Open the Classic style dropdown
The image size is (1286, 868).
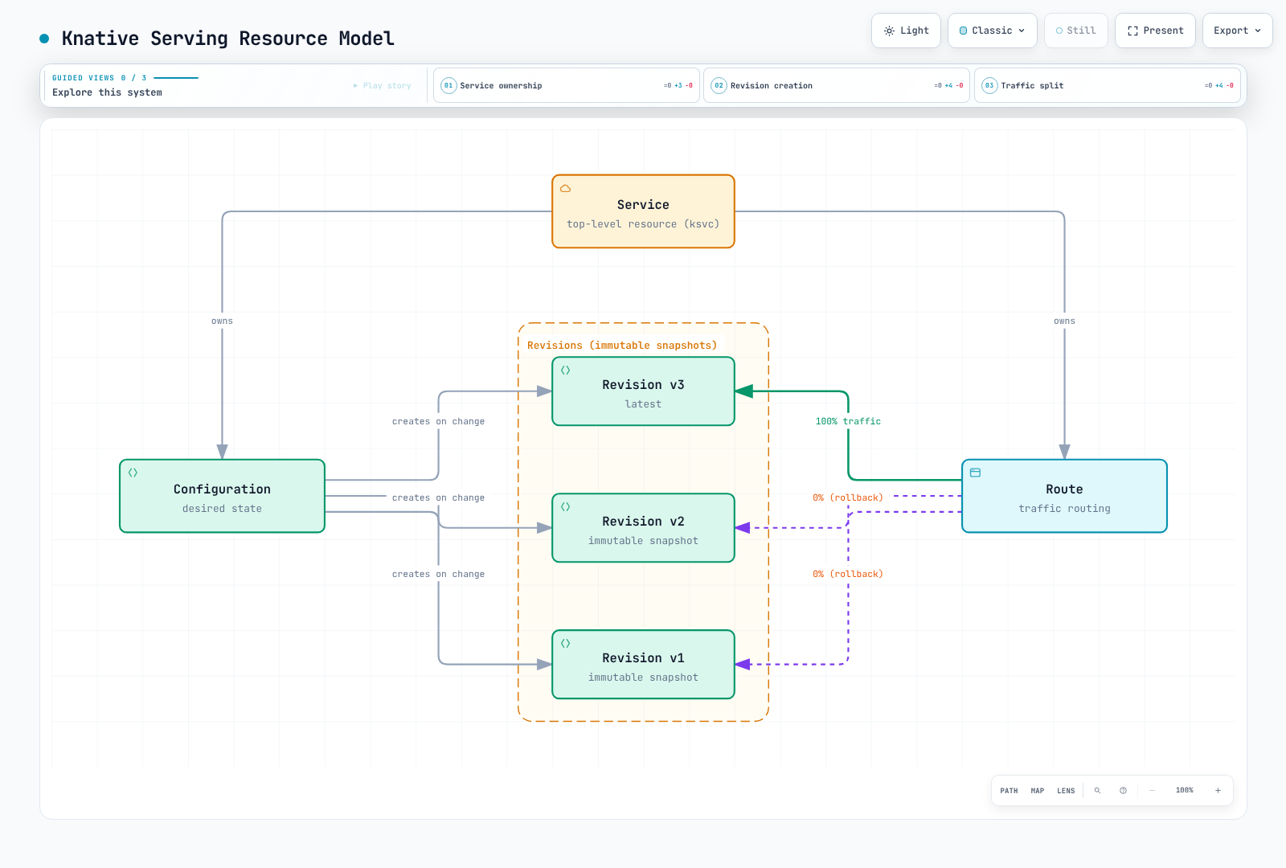(993, 31)
